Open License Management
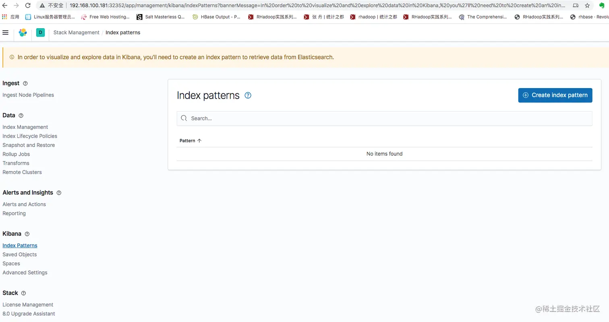This screenshot has width=609, height=322. pos(28,305)
